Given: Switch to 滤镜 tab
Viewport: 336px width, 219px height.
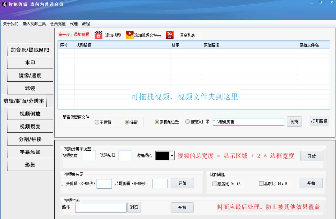Looking at the screenshot, I should coord(30,88).
